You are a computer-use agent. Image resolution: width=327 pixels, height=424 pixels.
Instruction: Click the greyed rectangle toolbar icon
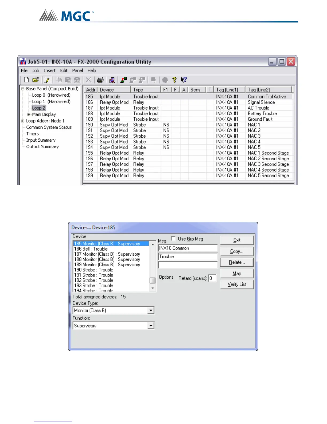[x=153, y=80]
